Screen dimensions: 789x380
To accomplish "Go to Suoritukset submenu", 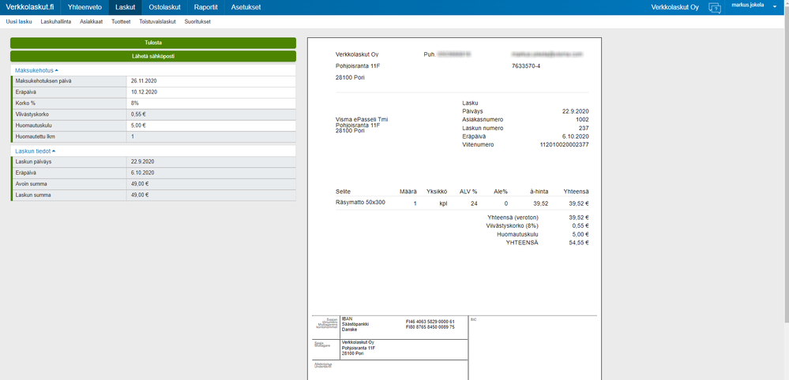I will coord(197,22).
